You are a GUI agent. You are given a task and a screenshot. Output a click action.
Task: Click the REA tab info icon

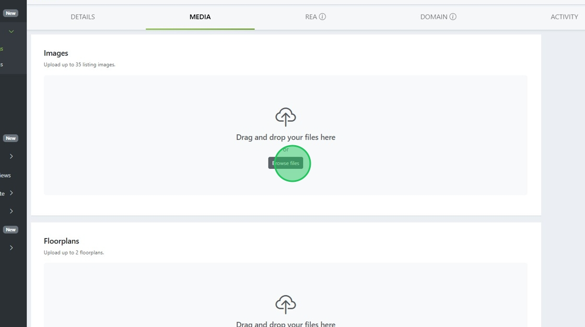322,17
